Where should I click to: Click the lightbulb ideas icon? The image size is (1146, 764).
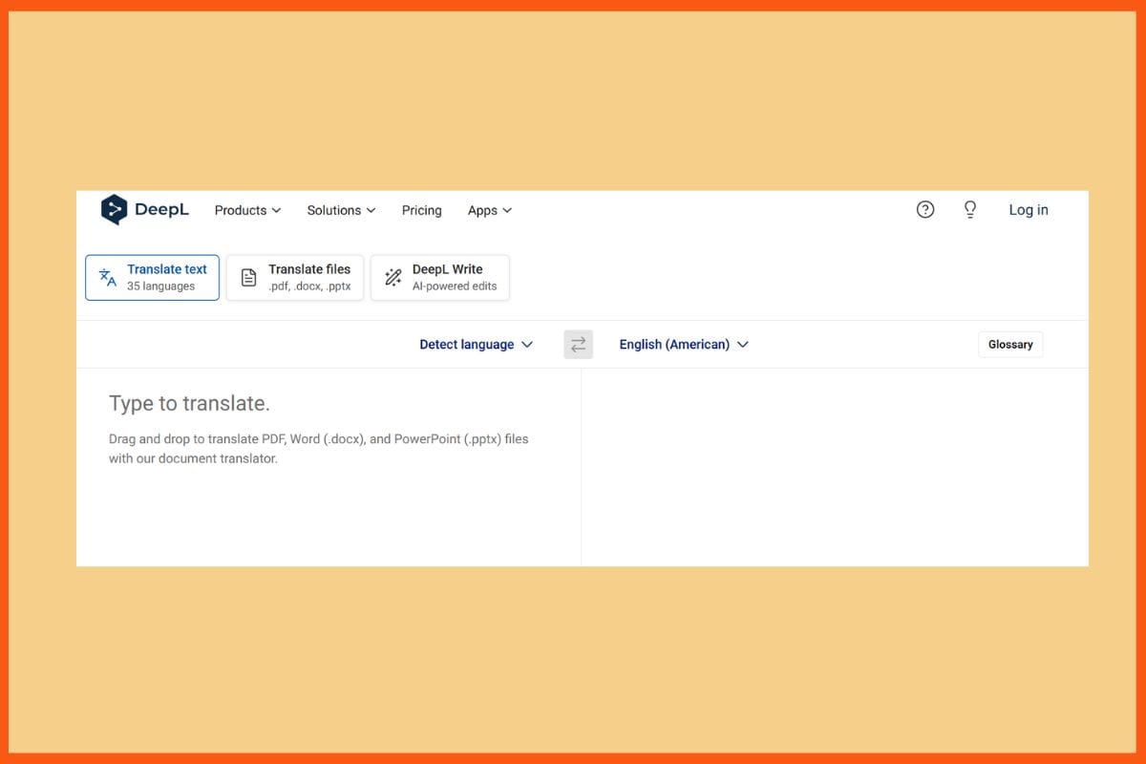[x=970, y=210]
